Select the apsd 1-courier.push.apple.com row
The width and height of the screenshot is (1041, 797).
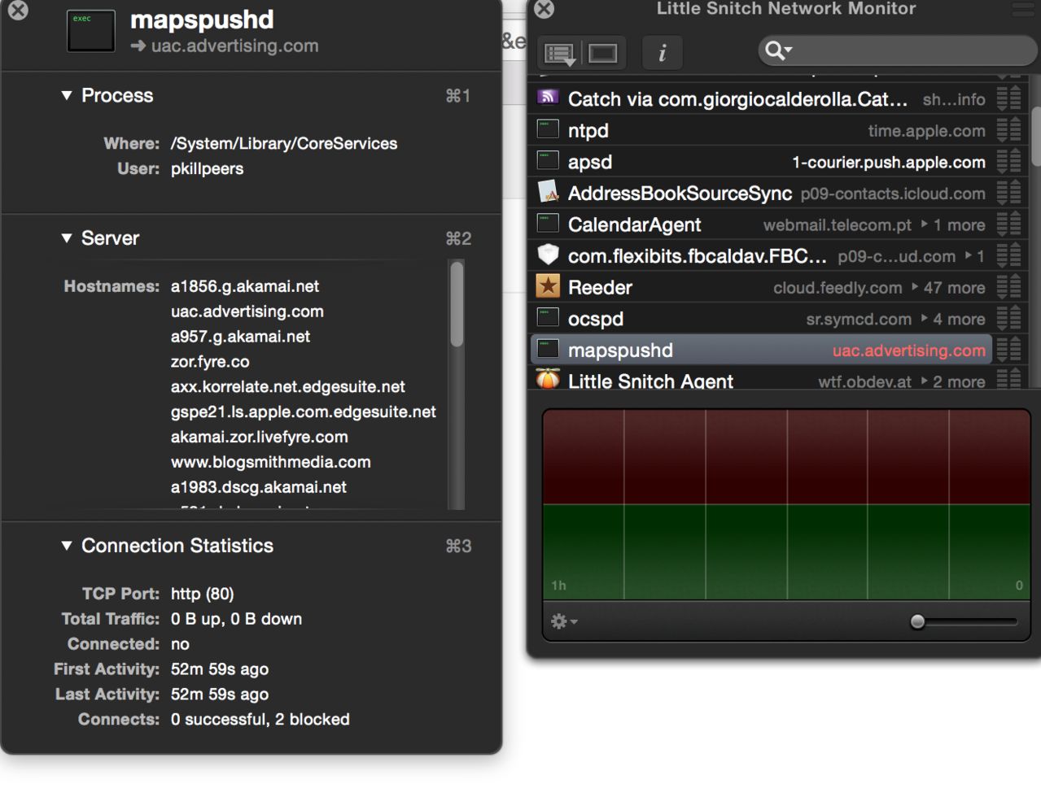(761, 161)
